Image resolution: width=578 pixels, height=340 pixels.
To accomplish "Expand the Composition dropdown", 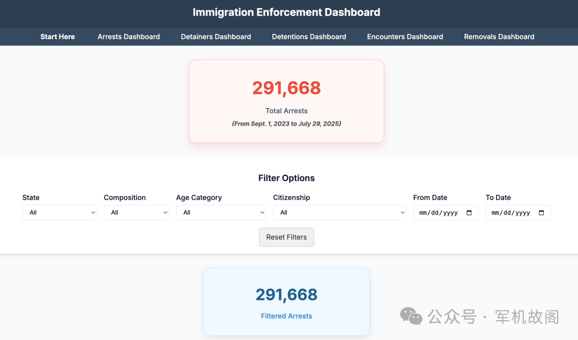I will pos(136,213).
